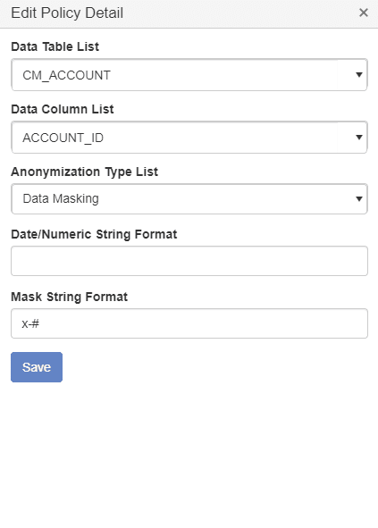Screen dimensions: 378x528
Task: Click the arrow next to ACCOUNT_ID
Action: pos(359,138)
